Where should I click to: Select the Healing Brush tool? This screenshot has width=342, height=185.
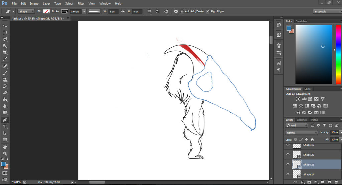(5, 66)
